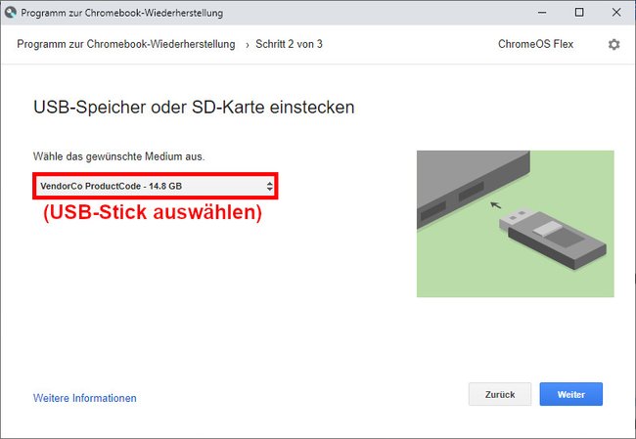636x439 pixels.
Task: Open the Weitere Informationen link
Action: point(85,398)
